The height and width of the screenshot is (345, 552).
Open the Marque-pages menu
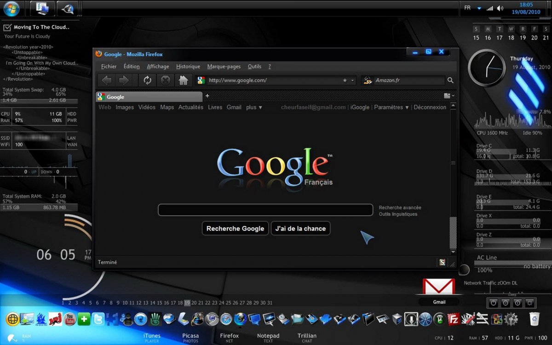pyautogui.click(x=224, y=67)
